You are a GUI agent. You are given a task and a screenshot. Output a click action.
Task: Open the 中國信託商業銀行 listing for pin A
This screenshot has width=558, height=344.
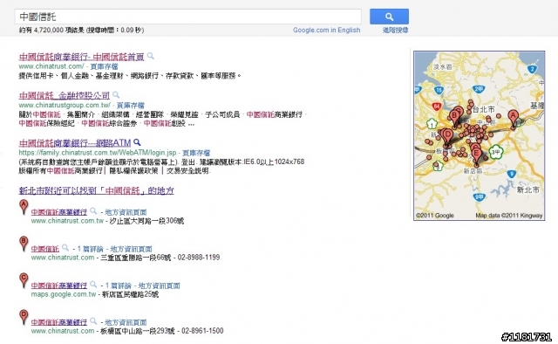click(x=59, y=212)
